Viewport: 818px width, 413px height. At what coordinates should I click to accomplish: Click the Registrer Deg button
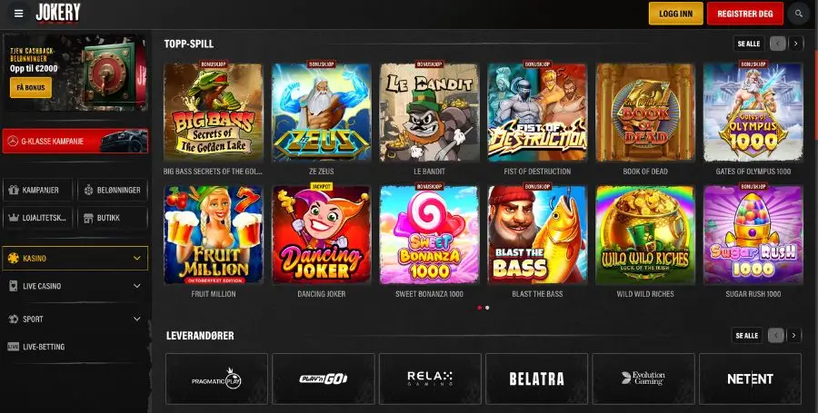click(x=745, y=14)
